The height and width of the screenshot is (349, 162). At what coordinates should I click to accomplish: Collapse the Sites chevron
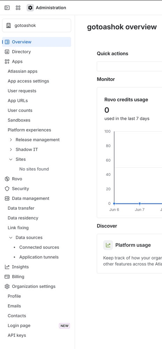click(11, 159)
